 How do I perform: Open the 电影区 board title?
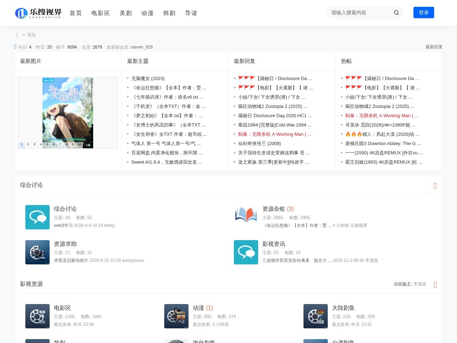62,308
